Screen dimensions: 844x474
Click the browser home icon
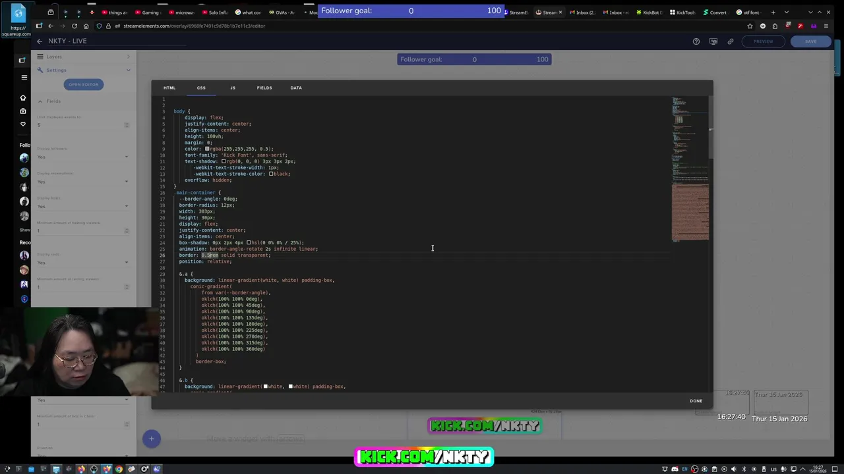click(86, 26)
